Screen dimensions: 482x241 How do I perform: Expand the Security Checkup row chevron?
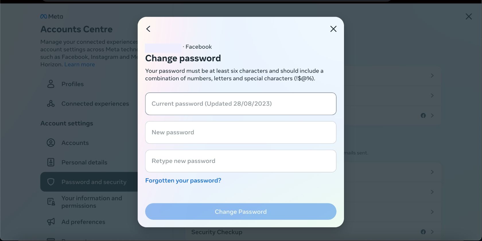click(x=432, y=232)
